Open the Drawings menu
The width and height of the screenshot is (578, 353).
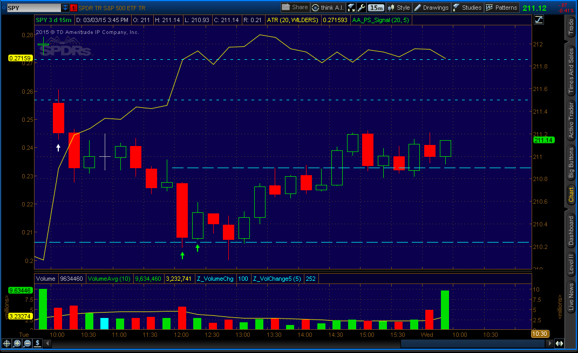click(x=431, y=8)
